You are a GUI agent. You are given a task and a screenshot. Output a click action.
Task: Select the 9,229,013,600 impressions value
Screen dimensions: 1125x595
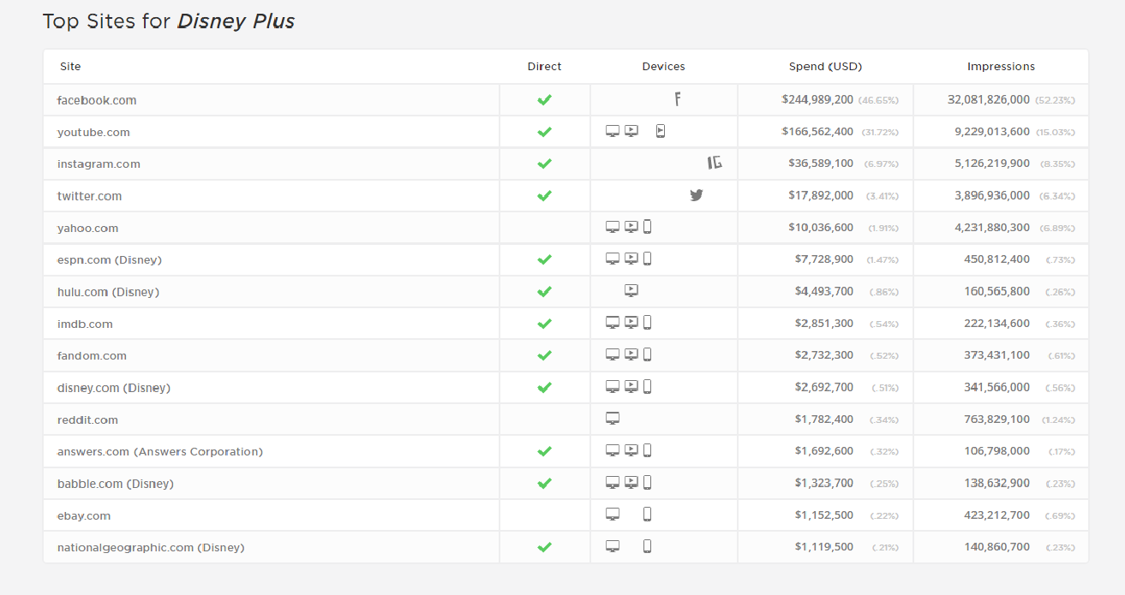(992, 131)
